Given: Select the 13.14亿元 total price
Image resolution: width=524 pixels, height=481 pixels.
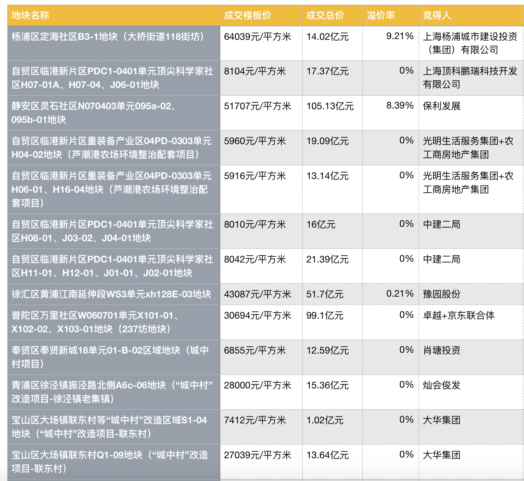Looking at the screenshot, I should [328, 176].
